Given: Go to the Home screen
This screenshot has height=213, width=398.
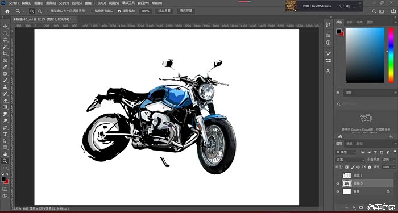Looking at the screenshot, I should (7, 11).
